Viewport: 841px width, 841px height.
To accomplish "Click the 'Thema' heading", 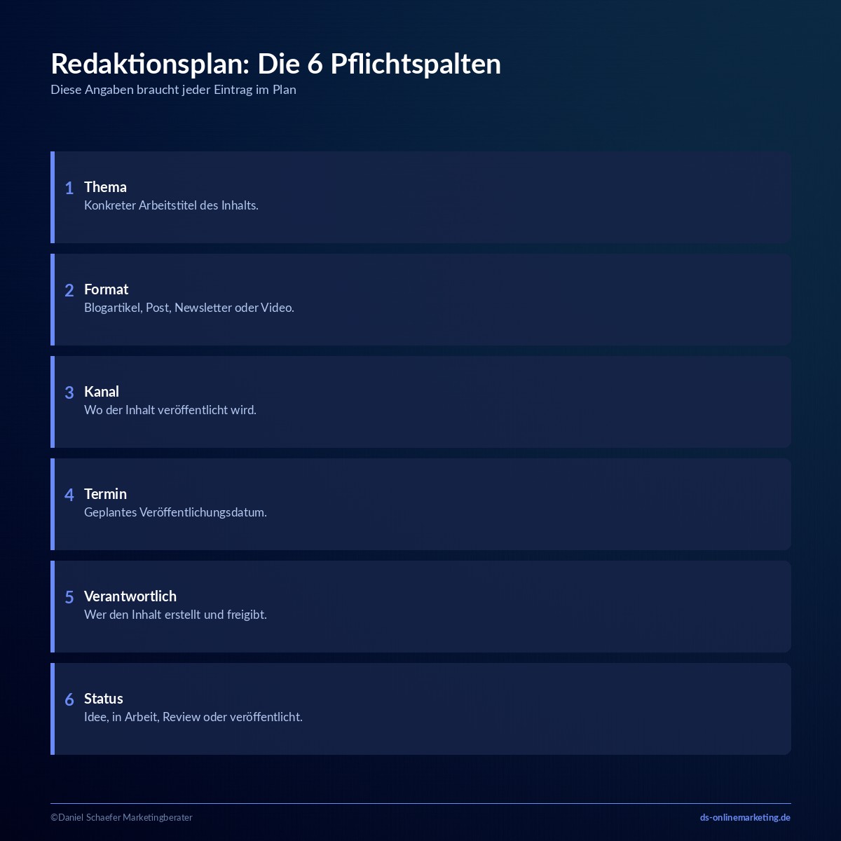I will click(105, 187).
